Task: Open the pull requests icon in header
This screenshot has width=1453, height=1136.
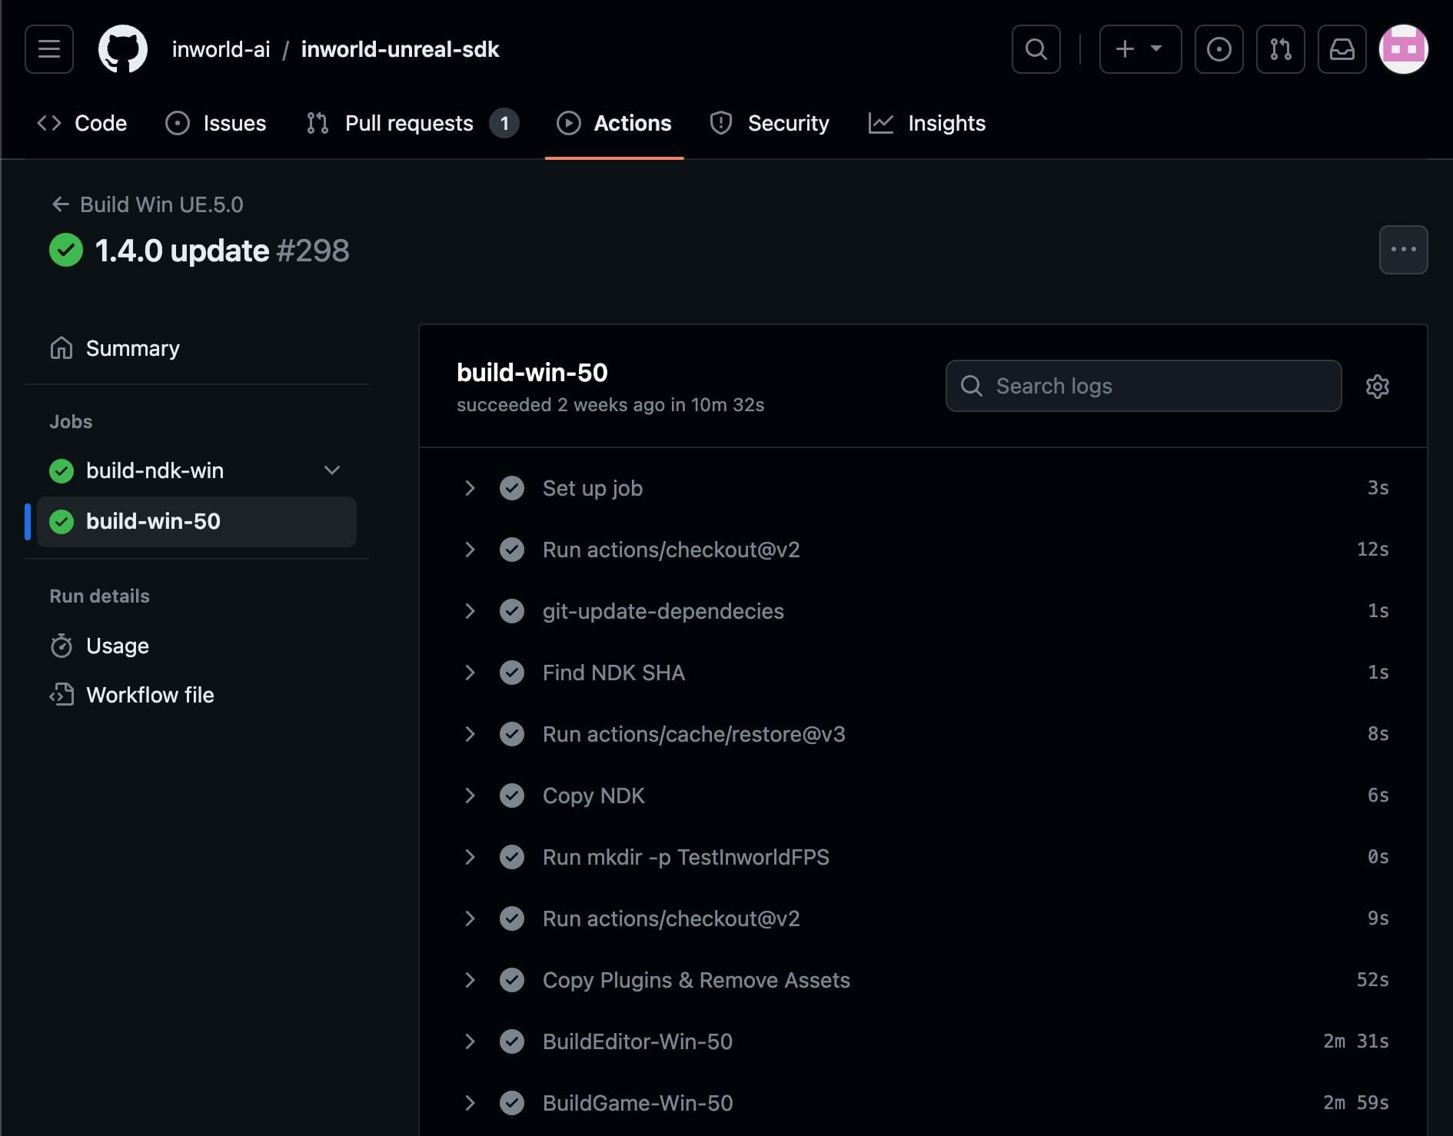Action: [x=1280, y=49]
